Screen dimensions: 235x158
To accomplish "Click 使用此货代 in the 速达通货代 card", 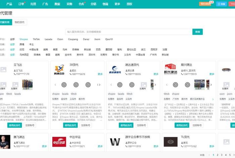I will coord(126,125).
